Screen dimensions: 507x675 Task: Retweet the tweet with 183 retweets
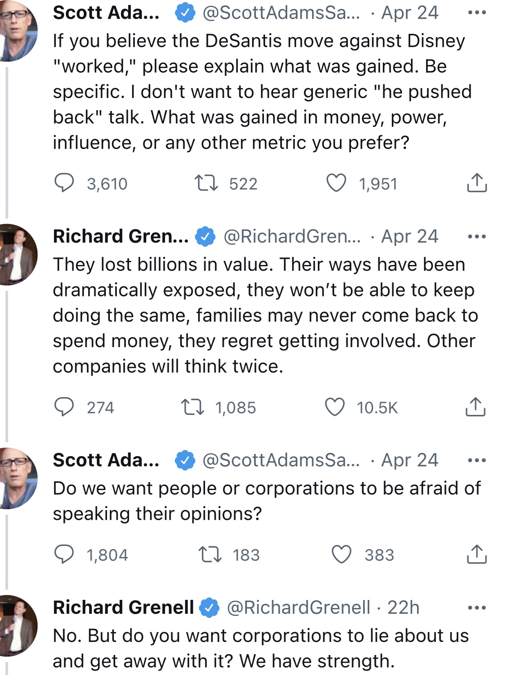coord(210,554)
